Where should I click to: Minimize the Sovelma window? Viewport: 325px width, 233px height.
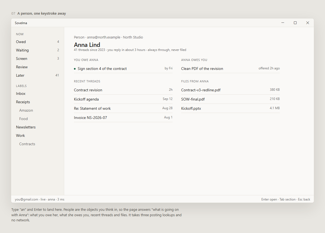(x=283, y=23)
